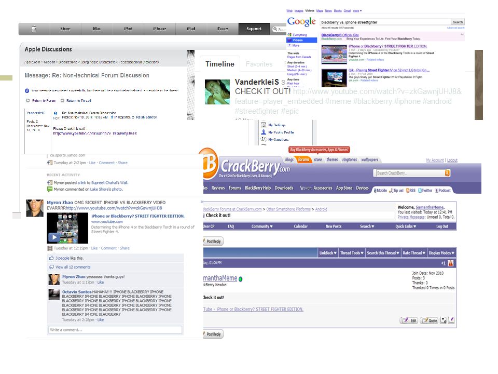Viewport: 498px width, 374px height.
Task: Click the Tip us! icon link
Action: pyautogui.click(x=396, y=191)
